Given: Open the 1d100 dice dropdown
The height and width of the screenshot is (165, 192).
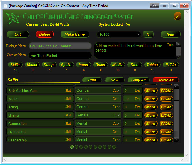Looking at the screenshot, I should (x=119, y=34).
